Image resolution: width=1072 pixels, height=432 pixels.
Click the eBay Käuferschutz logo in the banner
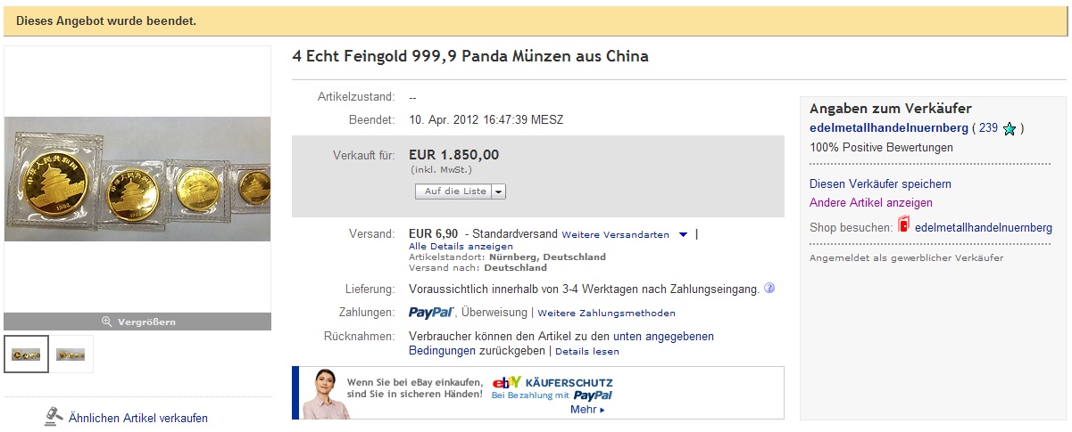(x=506, y=383)
